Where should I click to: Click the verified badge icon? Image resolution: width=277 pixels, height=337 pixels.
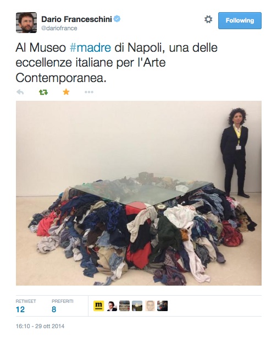pyautogui.click(x=117, y=19)
